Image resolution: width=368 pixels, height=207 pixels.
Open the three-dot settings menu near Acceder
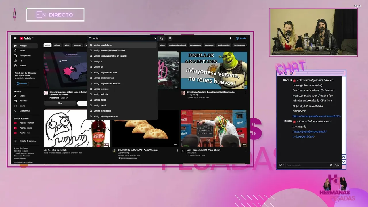230,38
